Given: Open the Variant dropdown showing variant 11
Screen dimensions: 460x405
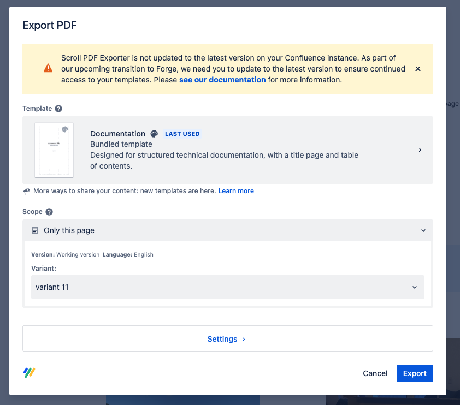Looking at the screenshot, I should [x=227, y=287].
